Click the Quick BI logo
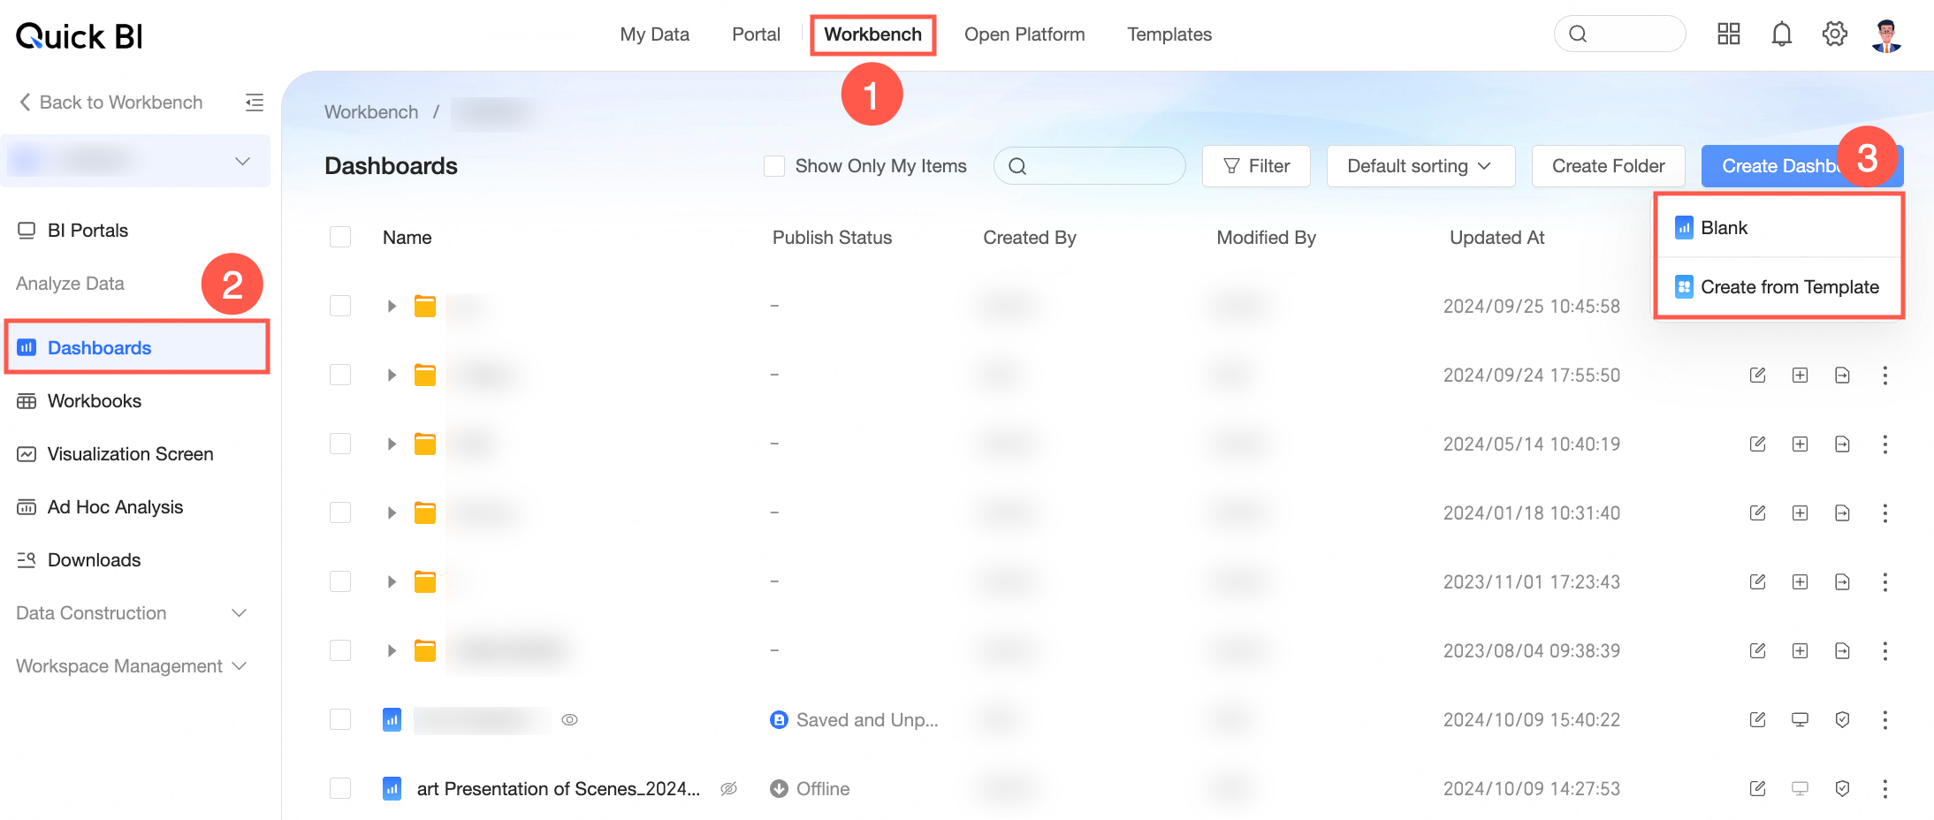 coord(80,35)
